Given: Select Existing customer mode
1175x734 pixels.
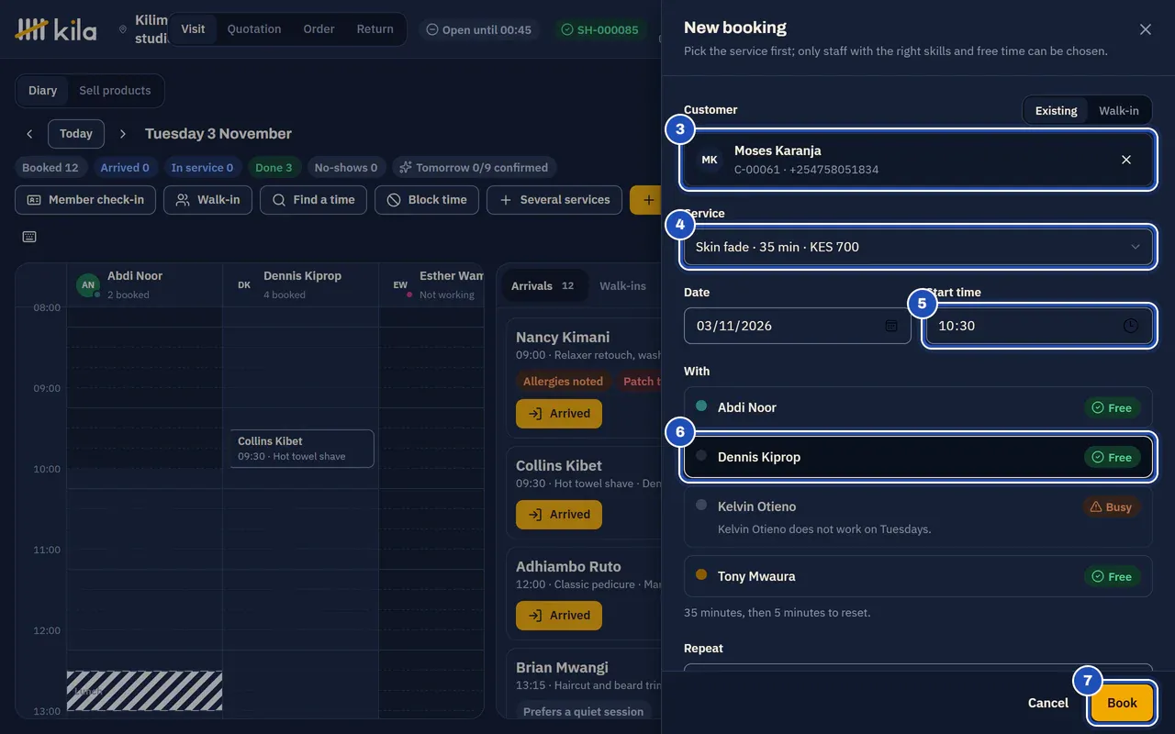Looking at the screenshot, I should click(x=1056, y=110).
